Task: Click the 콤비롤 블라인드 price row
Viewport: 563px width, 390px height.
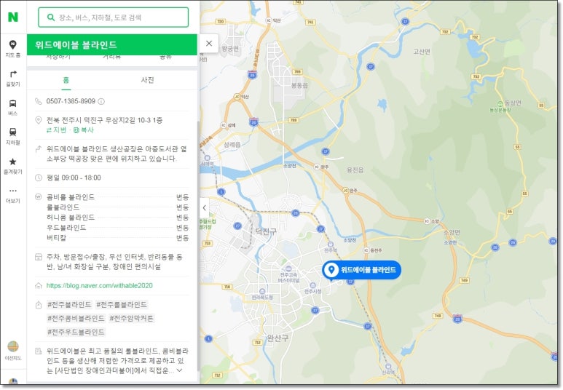Action: (x=117, y=197)
